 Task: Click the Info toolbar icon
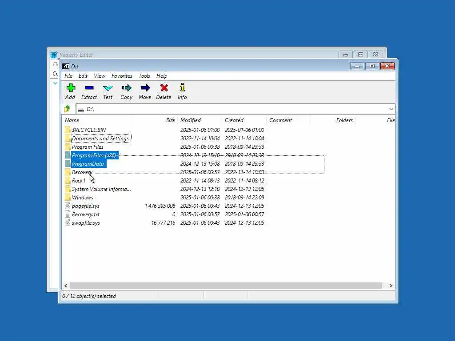[x=182, y=87]
